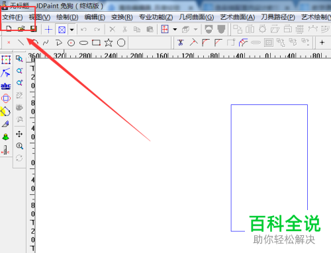The image size is (331, 253).
Task: Choose the straight line drawing tool
Action: coord(21,42)
